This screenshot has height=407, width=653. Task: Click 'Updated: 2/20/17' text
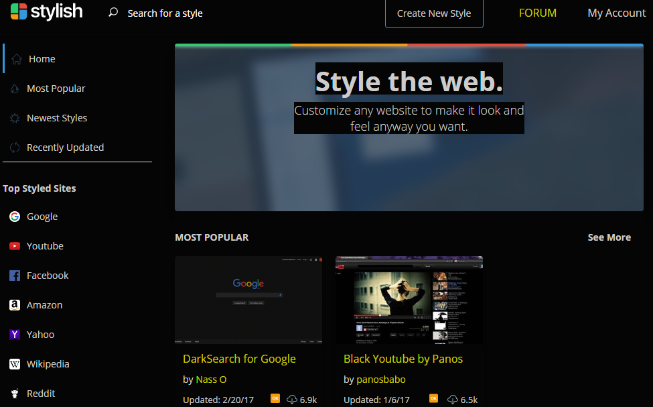[218, 400]
